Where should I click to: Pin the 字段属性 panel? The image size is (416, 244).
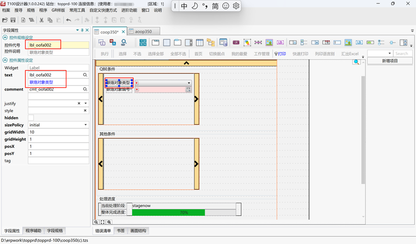click(82, 30)
